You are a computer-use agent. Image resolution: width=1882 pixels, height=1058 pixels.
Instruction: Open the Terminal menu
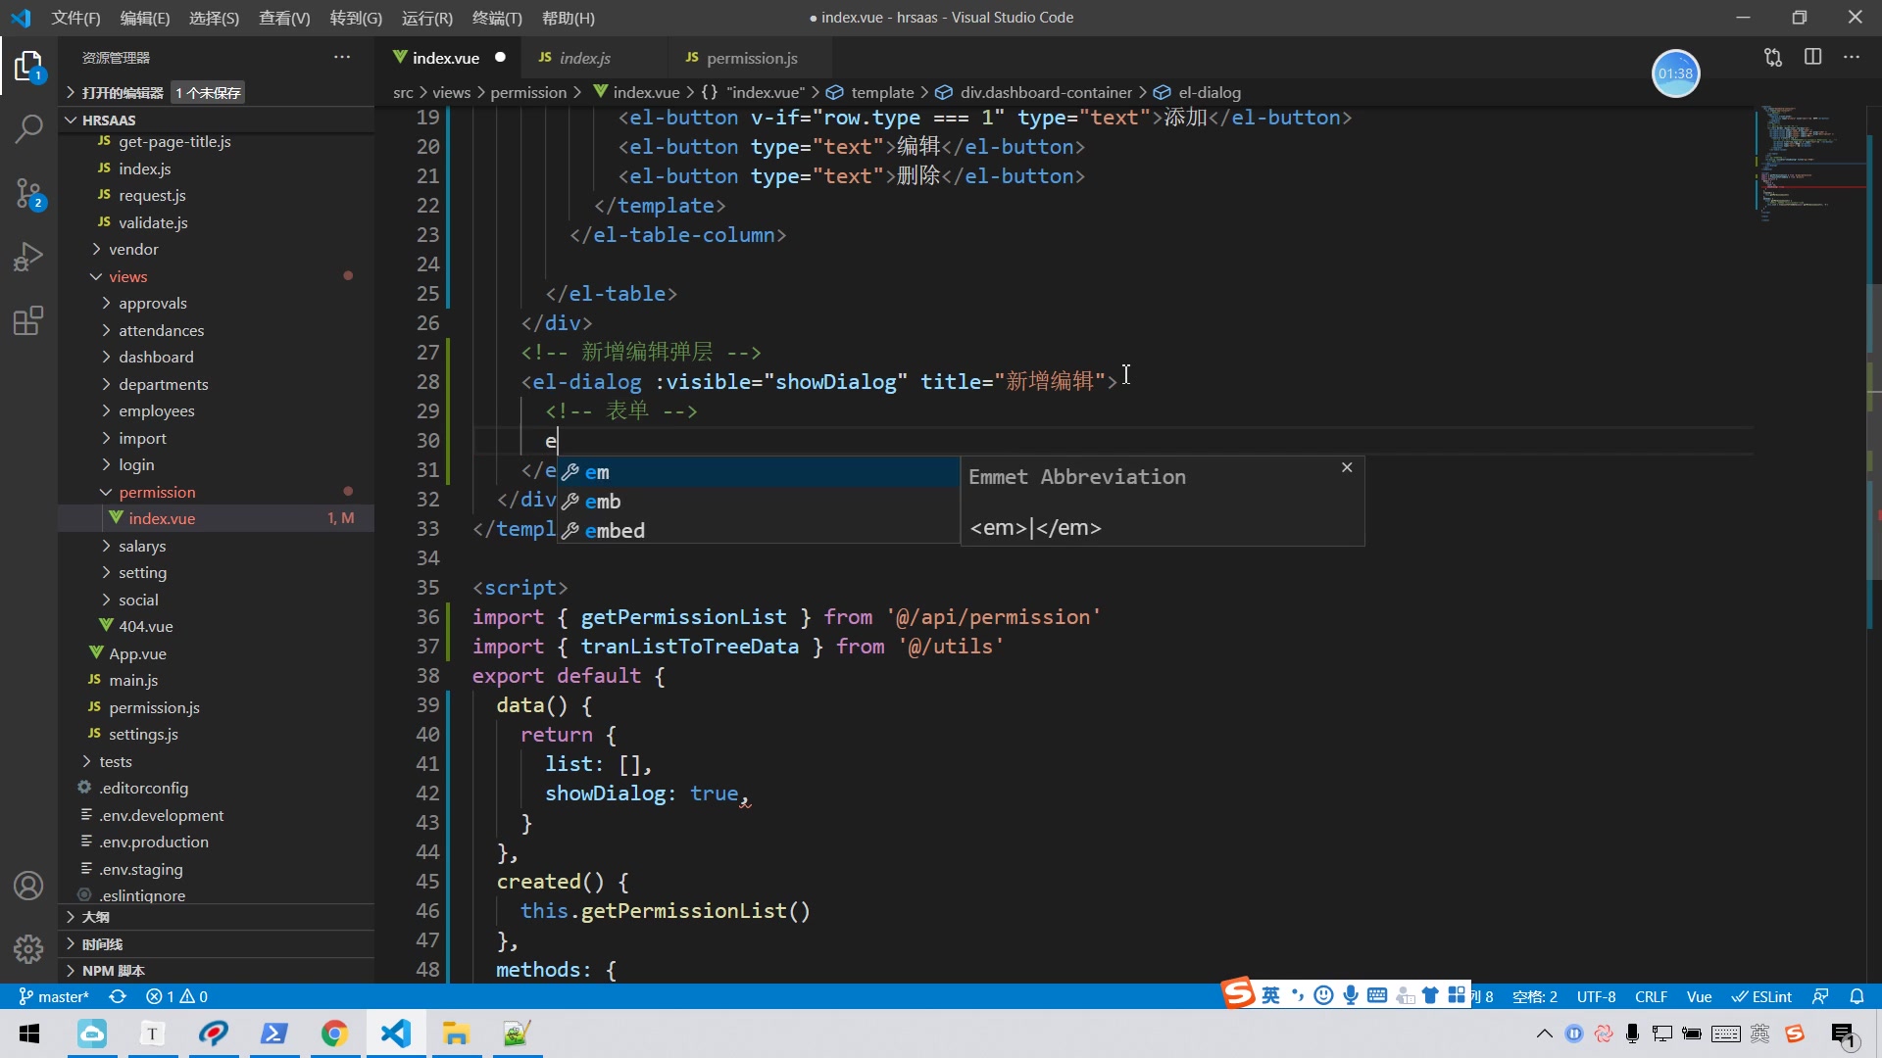click(x=497, y=18)
